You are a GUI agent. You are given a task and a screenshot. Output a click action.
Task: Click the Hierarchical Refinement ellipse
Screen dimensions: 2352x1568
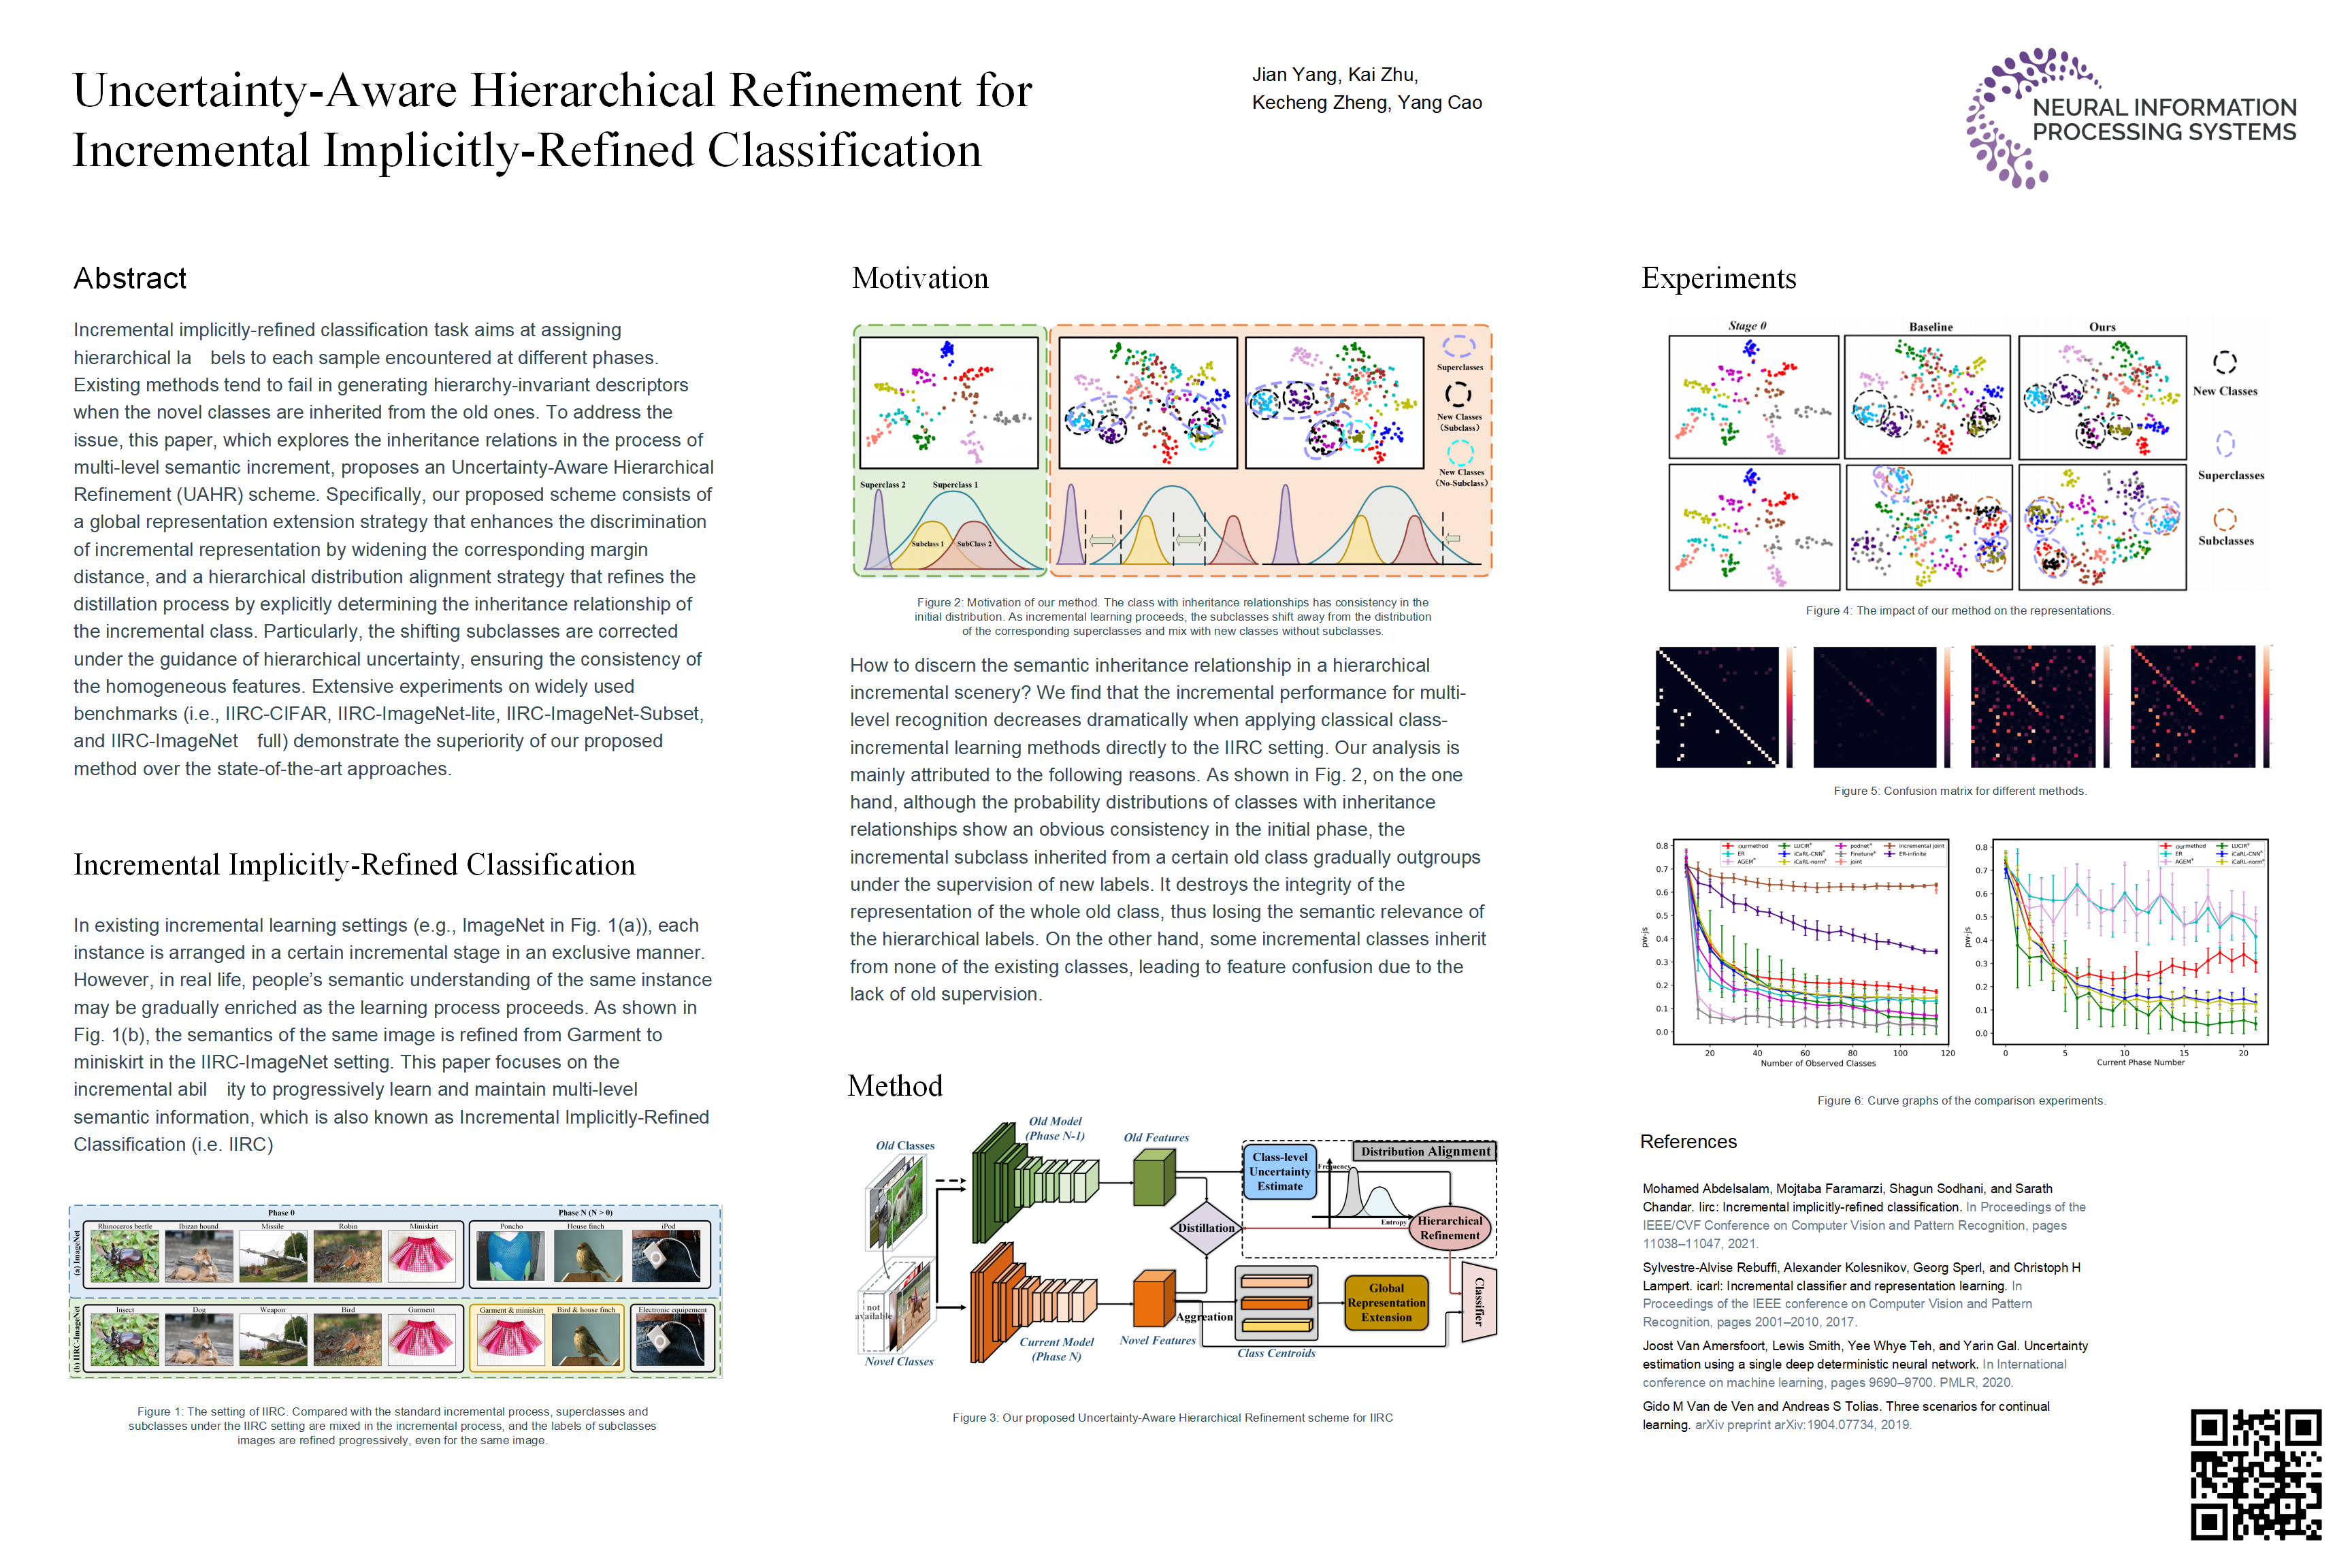click(x=1449, y=1228)
